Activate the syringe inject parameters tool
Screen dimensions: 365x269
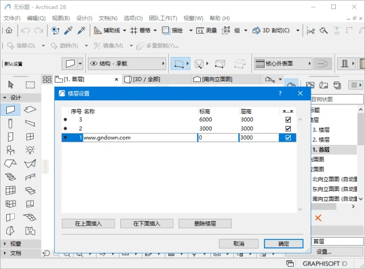81,30
